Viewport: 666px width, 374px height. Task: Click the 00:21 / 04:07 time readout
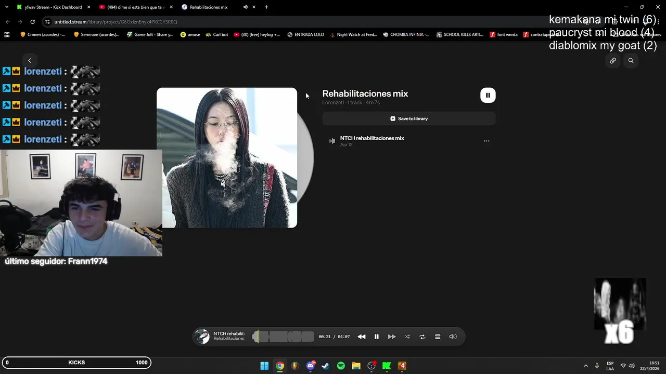334,337
